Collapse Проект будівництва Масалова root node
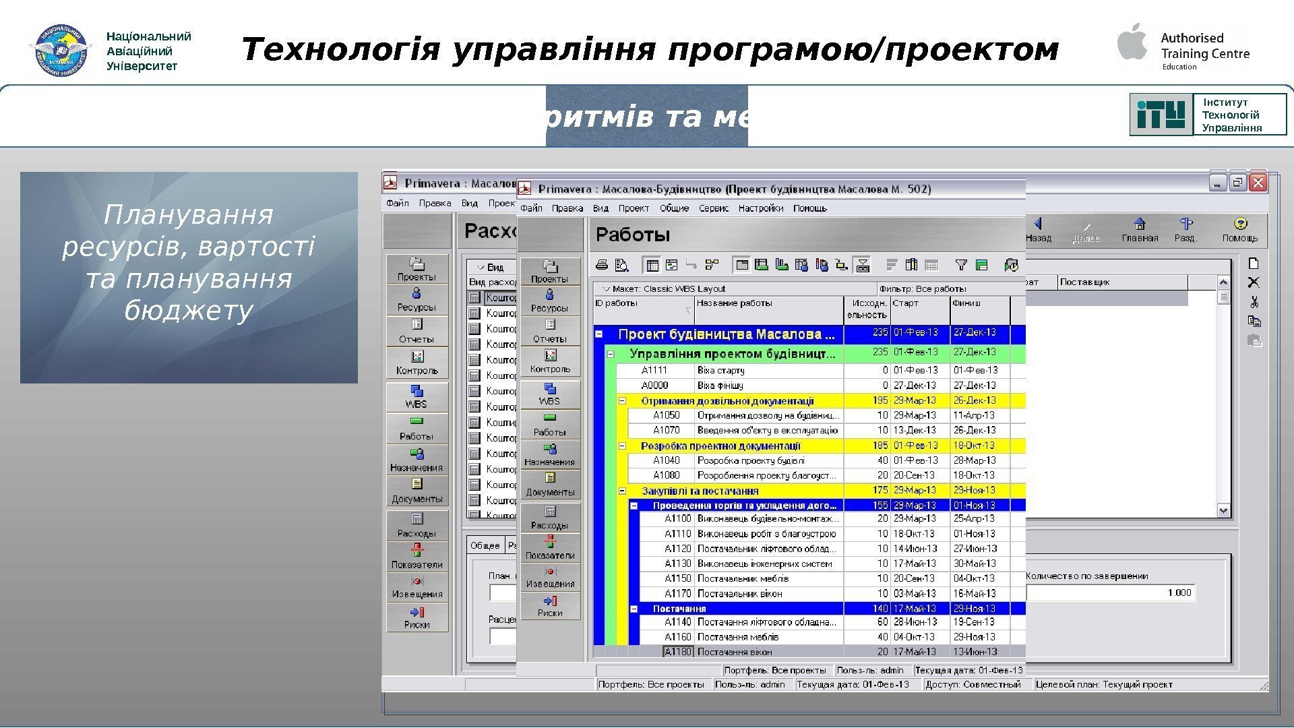This screenshot has width=1294, height=728. tap(598, 334)
